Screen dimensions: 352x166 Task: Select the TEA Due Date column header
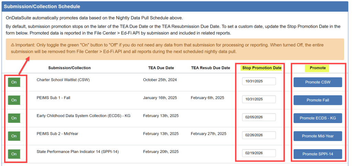pyautogui.click(x=161, y=68)
